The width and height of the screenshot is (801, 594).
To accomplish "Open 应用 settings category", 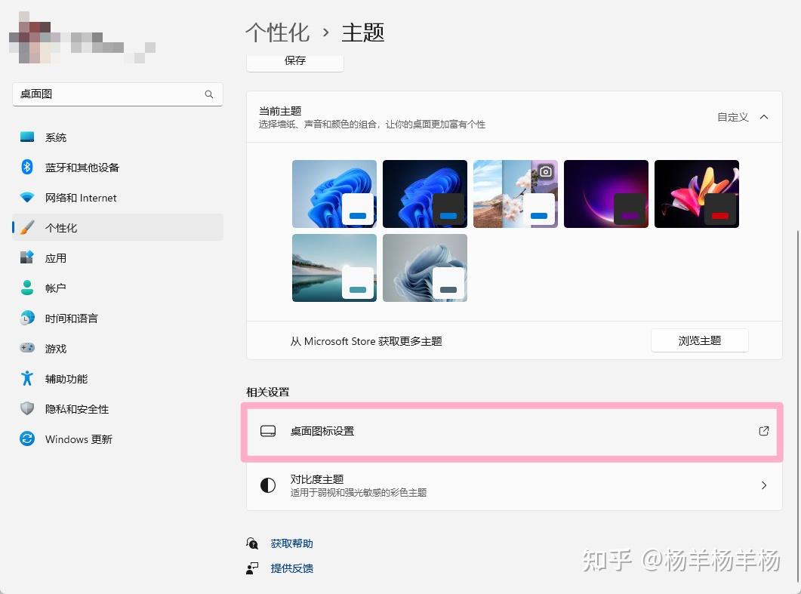I will [118, 257].
